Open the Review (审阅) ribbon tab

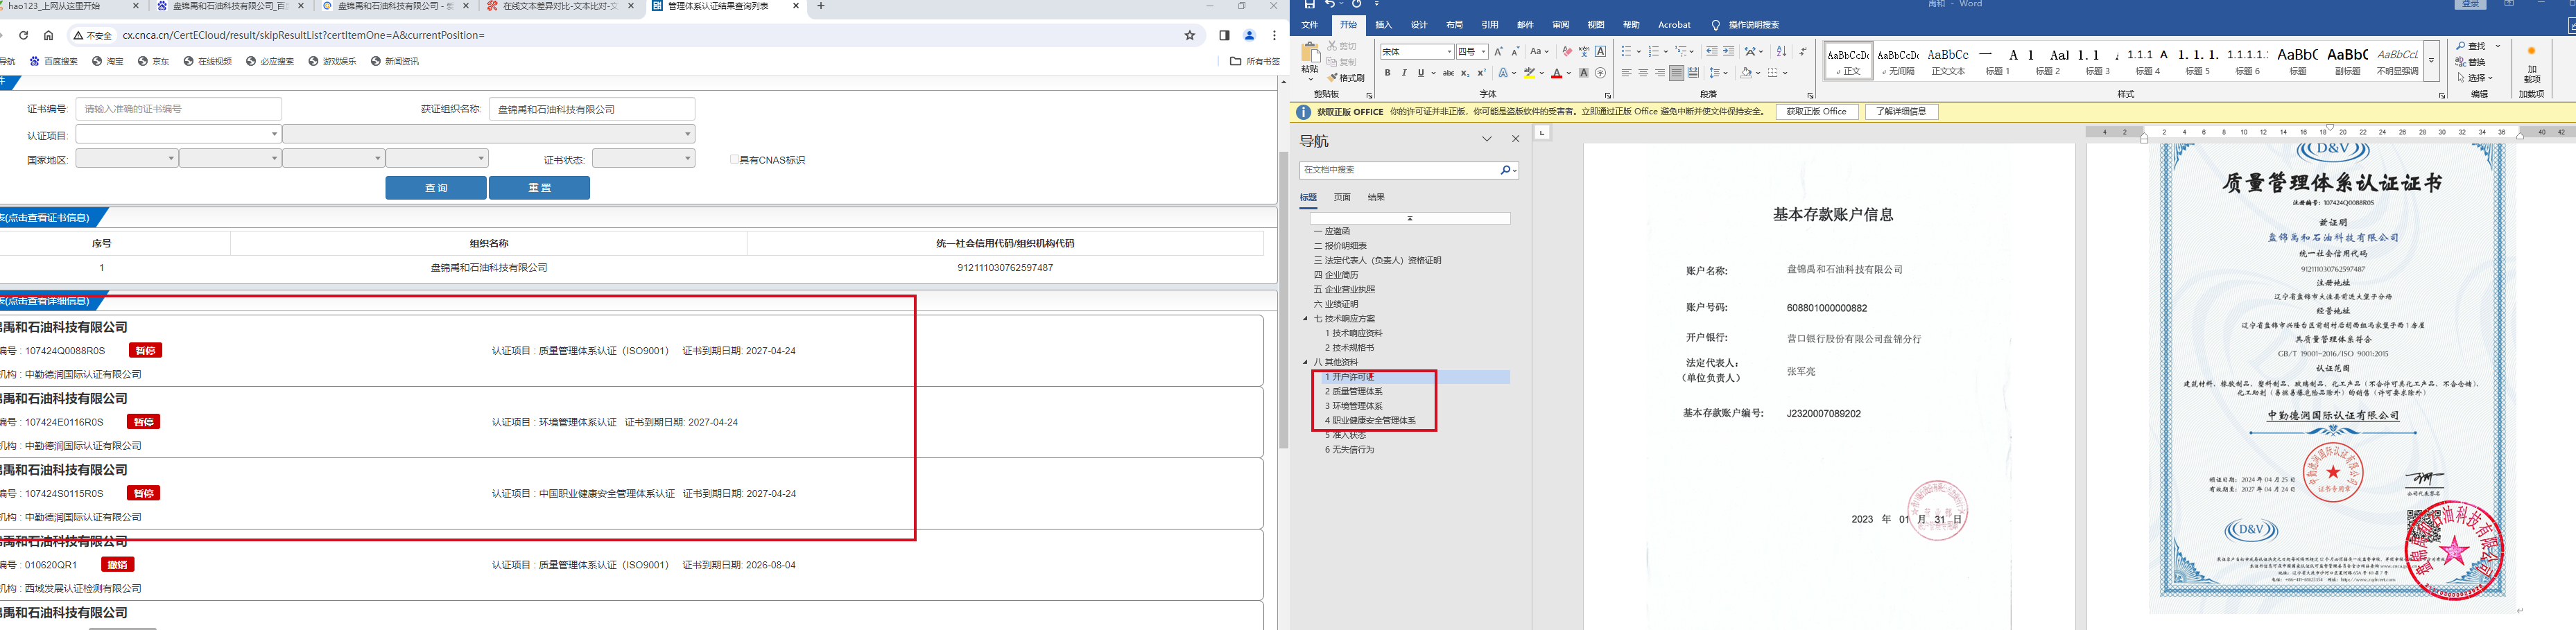pos(1561,25)
